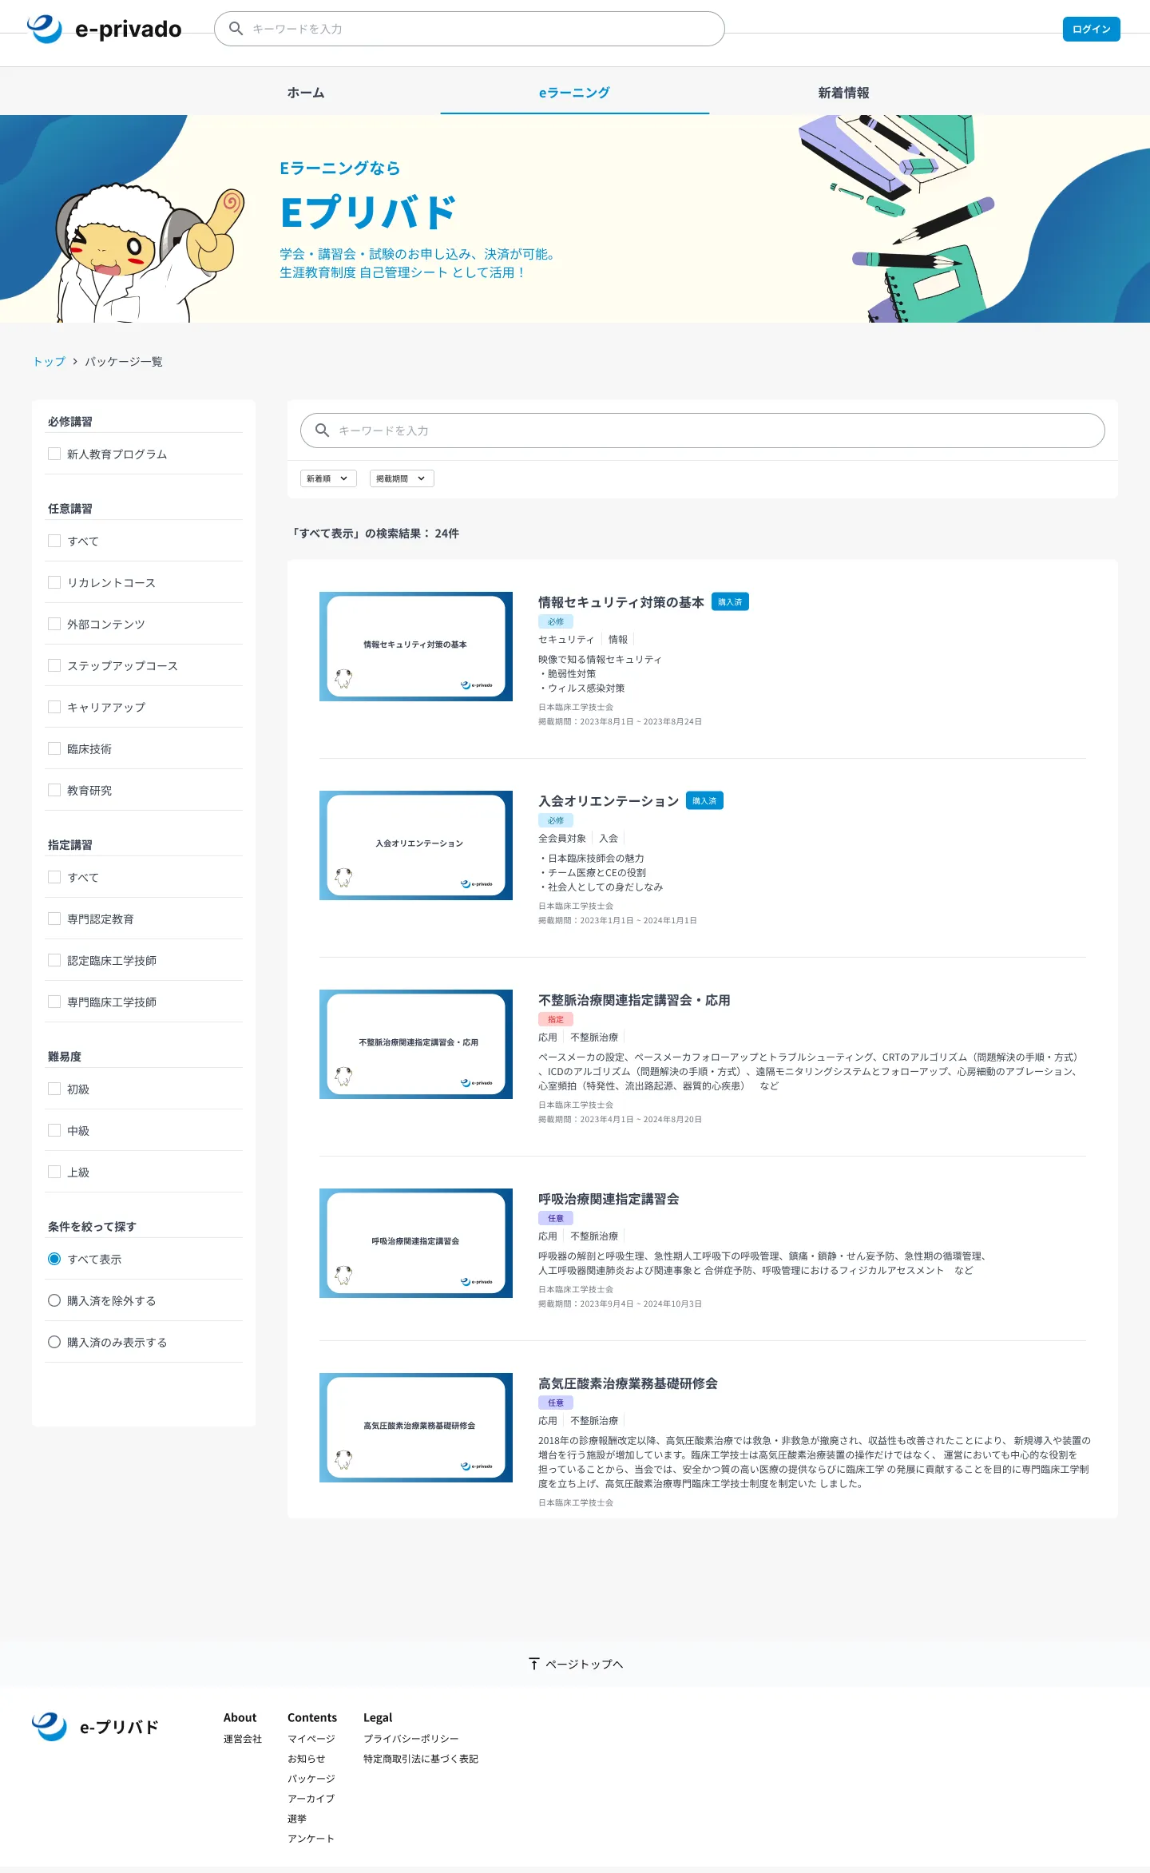Click the magnifier icon in package search box
The height and width of the screenshot is (1873, 1150).
coord(323,431)
